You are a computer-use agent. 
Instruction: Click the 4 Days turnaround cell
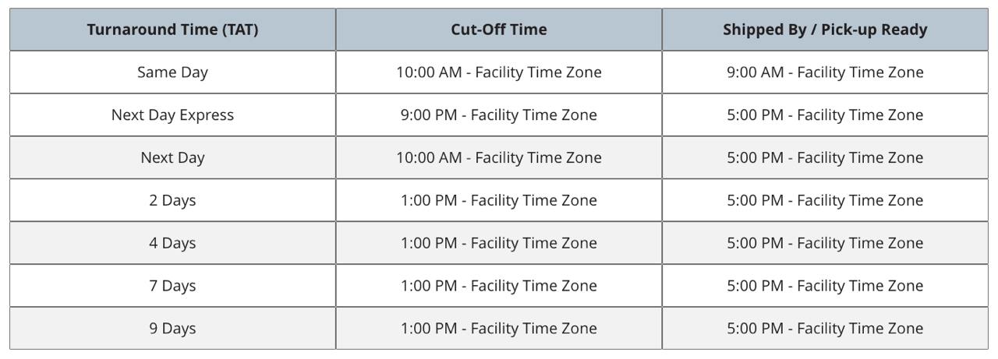click(172, 243)
